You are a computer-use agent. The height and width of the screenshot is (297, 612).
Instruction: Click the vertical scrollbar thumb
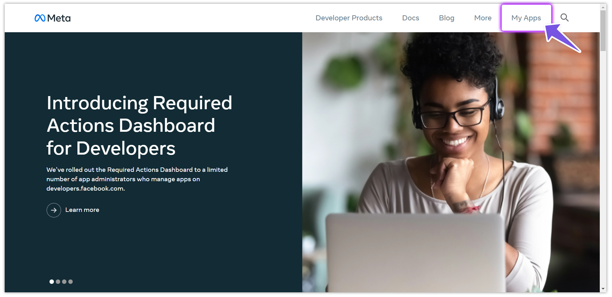(603, 31)
